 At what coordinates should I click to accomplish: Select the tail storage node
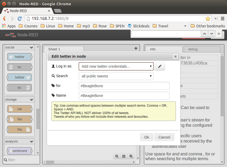coord(20,109)
